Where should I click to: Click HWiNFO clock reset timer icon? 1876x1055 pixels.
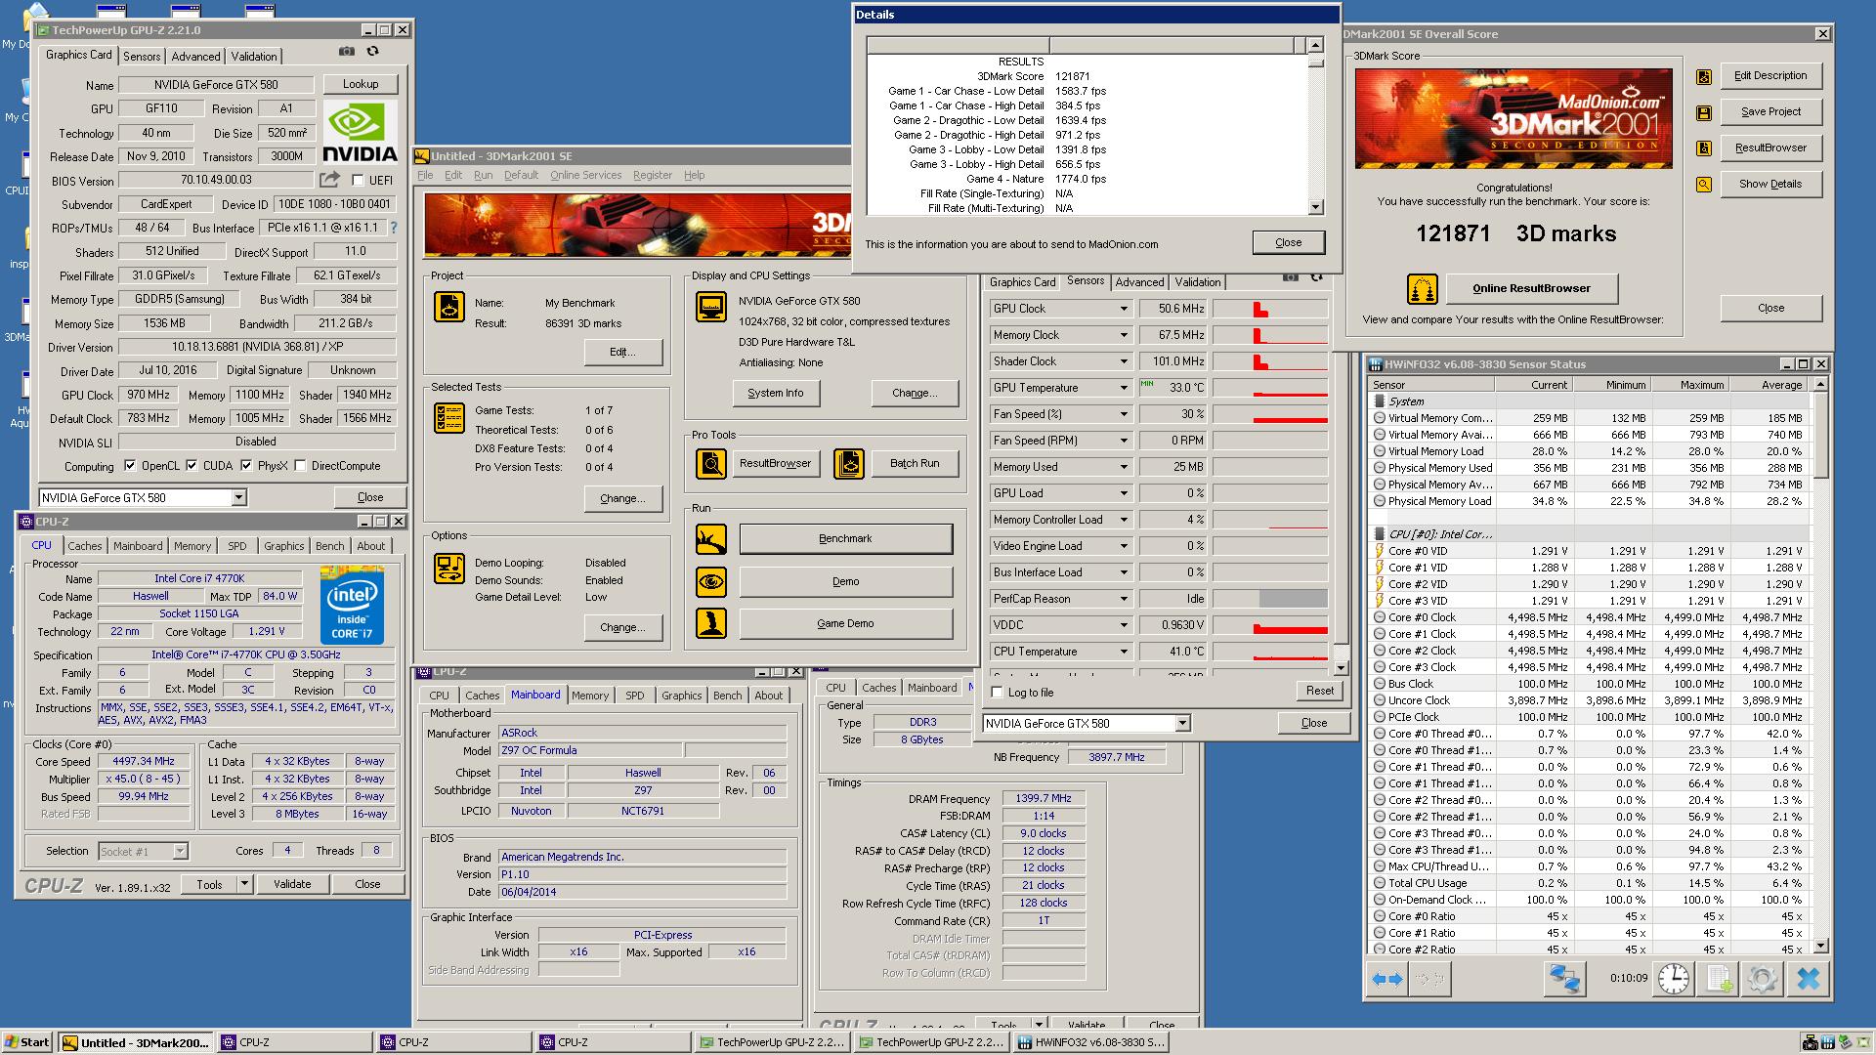1674,978
